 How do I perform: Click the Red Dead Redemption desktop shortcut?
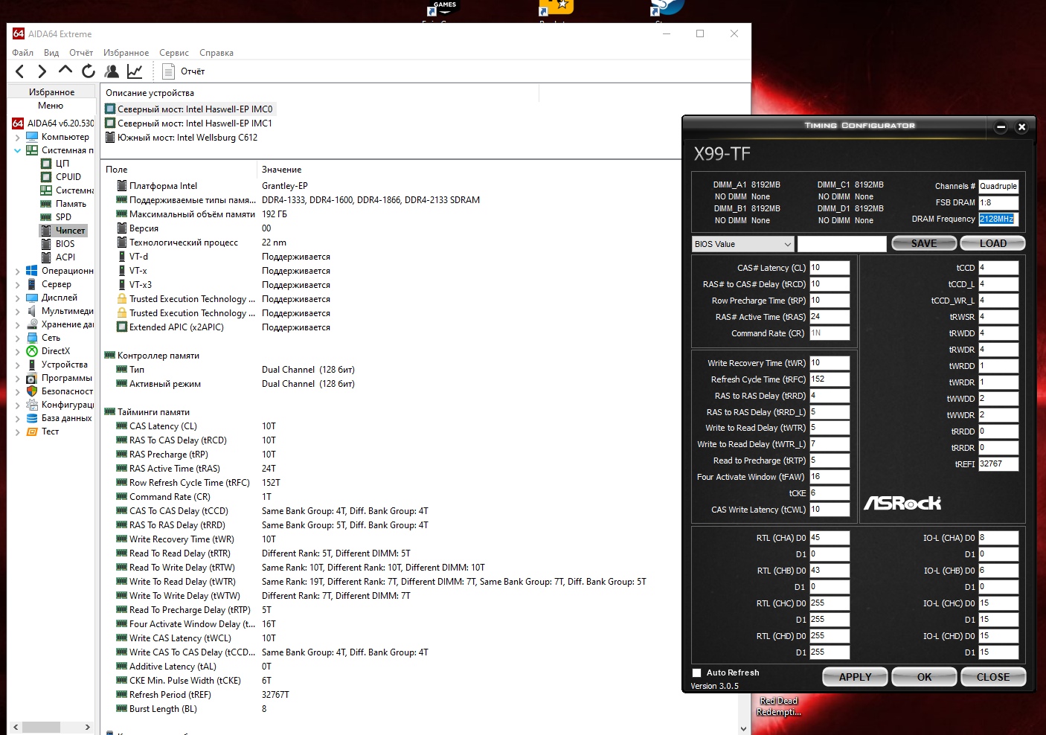[779, 706]
